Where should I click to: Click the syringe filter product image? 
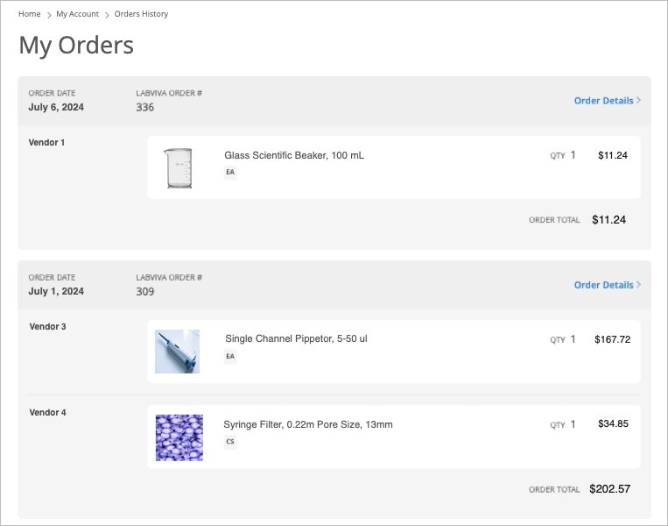[x=179, y=437]
